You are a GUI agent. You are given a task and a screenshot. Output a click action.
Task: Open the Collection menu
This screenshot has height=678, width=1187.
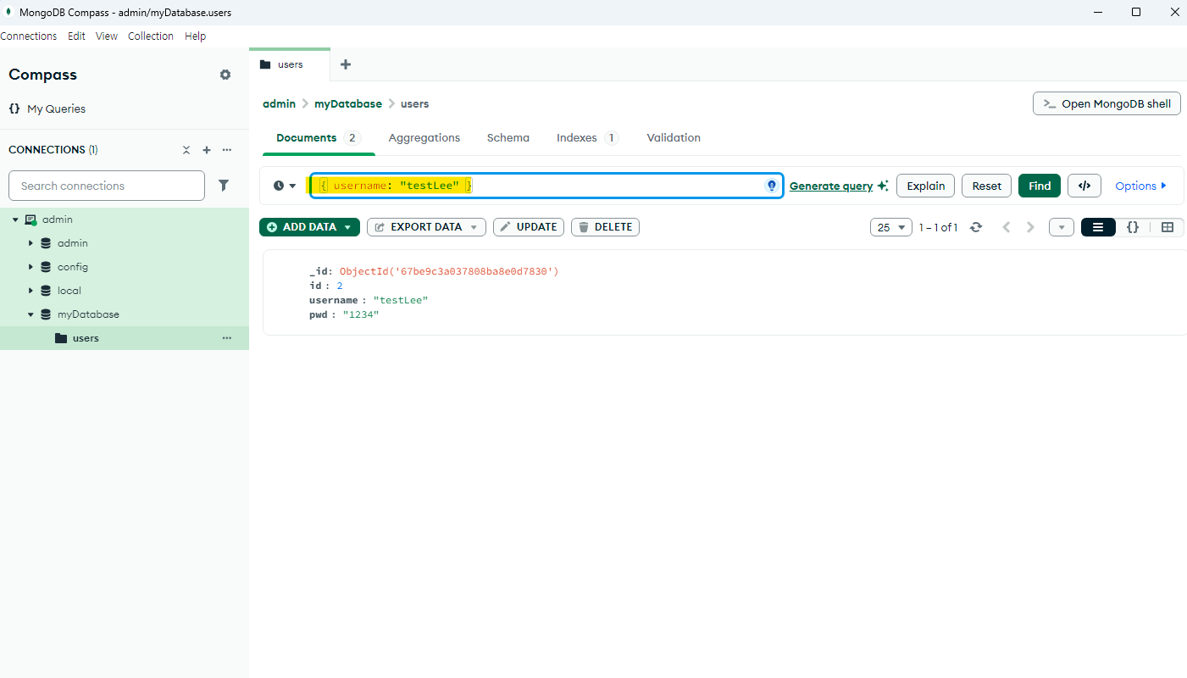pos(151,36)
